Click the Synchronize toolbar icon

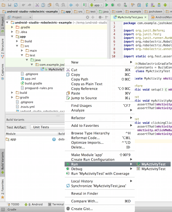pos(16,5)
